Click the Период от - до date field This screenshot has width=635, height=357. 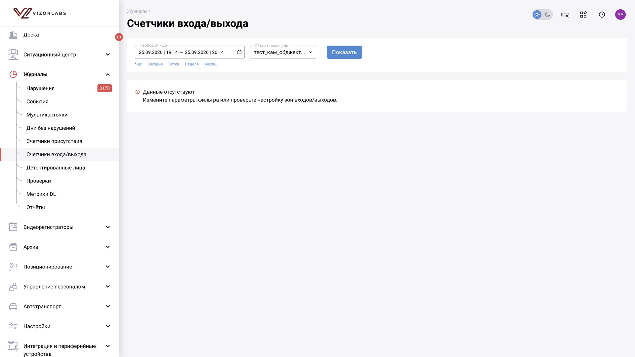click(190, 52)
